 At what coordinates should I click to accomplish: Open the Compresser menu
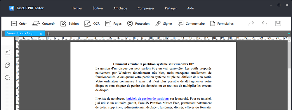pos(146,8)
